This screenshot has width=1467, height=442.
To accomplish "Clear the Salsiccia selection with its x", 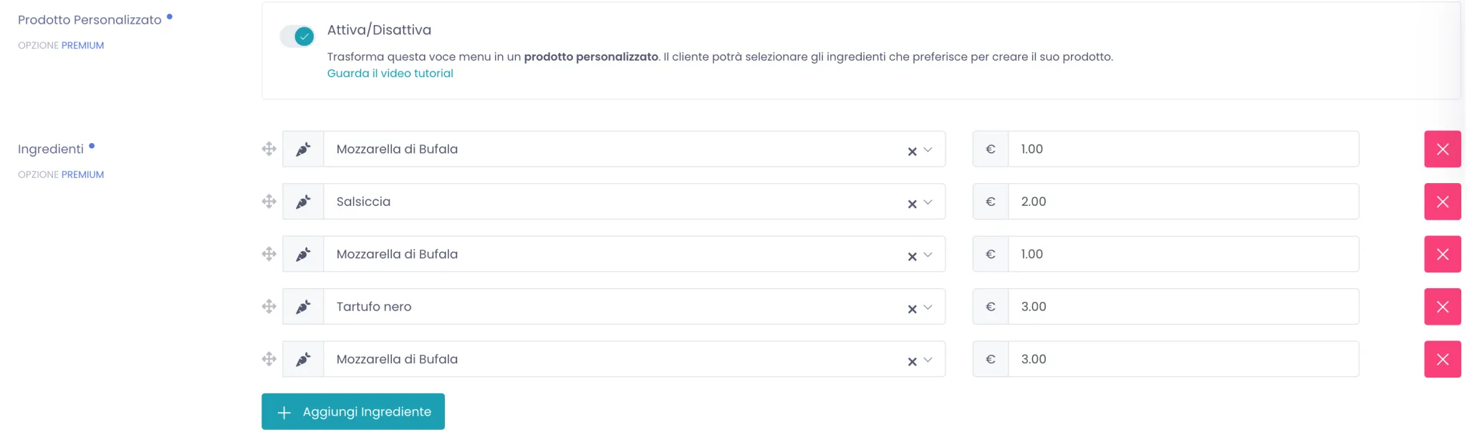I will pos(912,204).
